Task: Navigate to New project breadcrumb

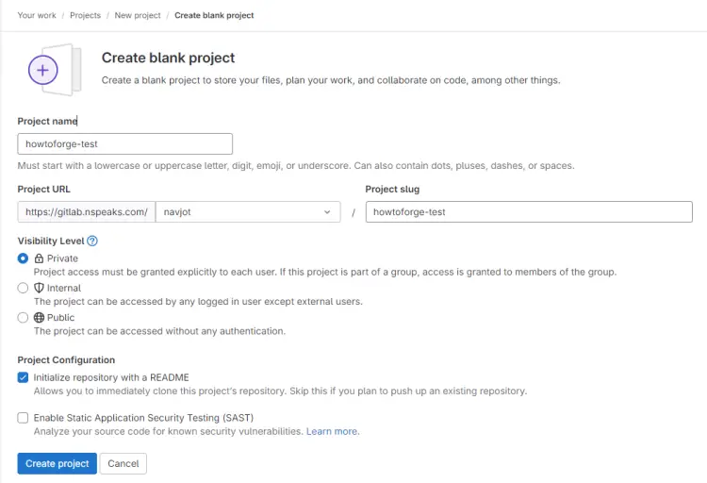Action: [138, 15]
